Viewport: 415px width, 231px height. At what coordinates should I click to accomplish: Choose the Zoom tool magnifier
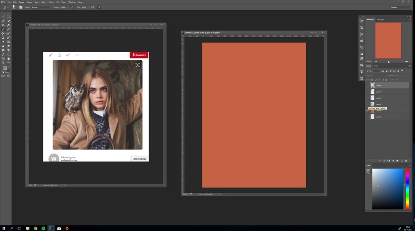(x=4, y=63)
